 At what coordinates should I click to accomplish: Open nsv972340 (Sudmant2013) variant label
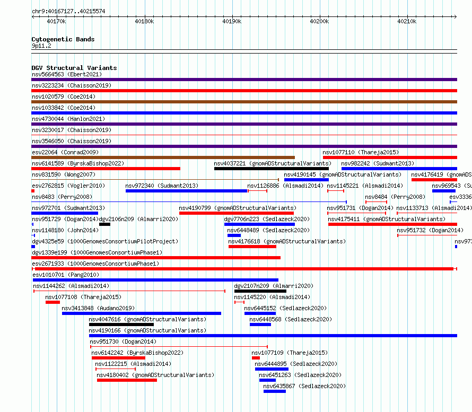162,186
